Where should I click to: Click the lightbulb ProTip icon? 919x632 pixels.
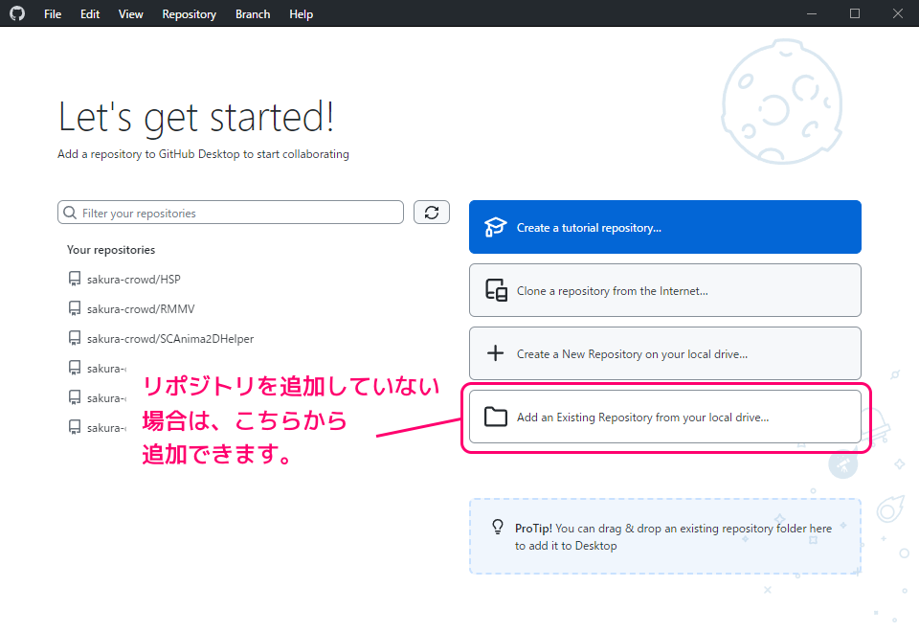point(497,527)
